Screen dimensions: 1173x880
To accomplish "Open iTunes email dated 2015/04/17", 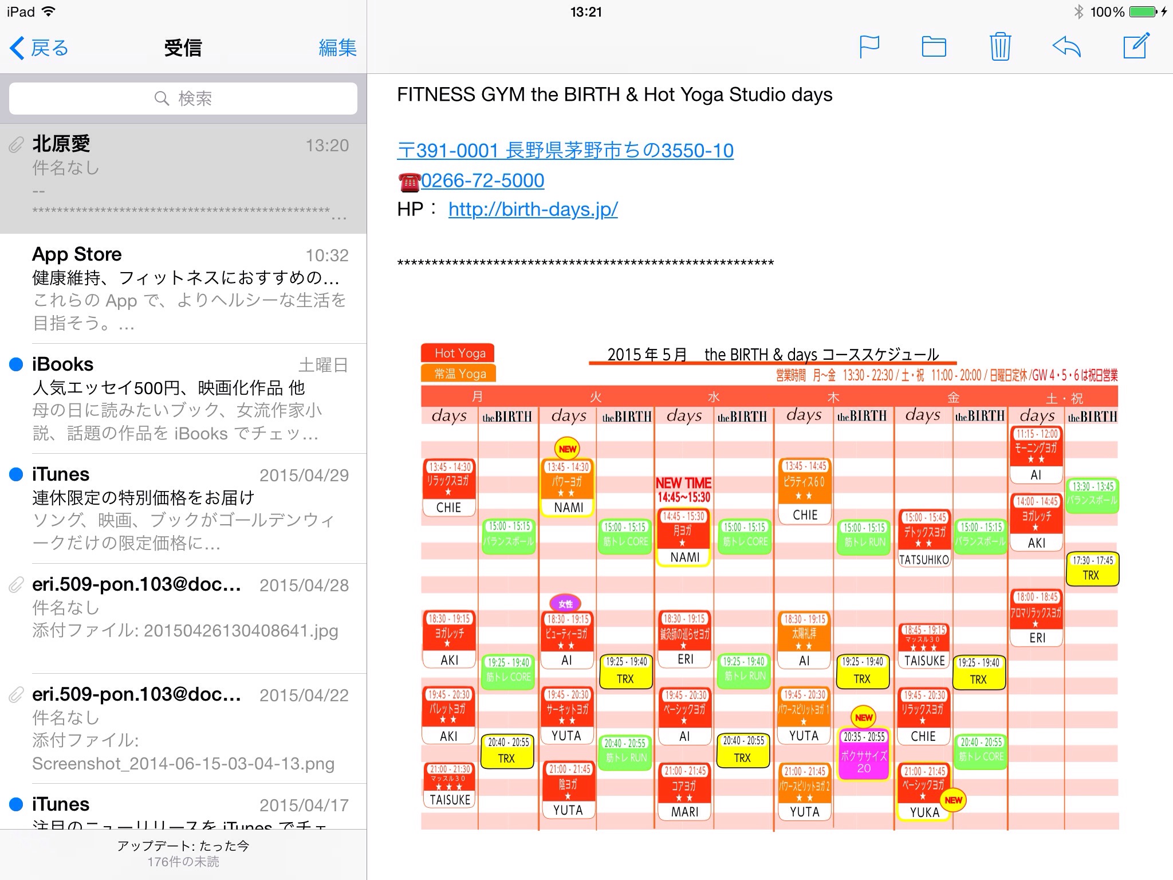I will point(183,807).
